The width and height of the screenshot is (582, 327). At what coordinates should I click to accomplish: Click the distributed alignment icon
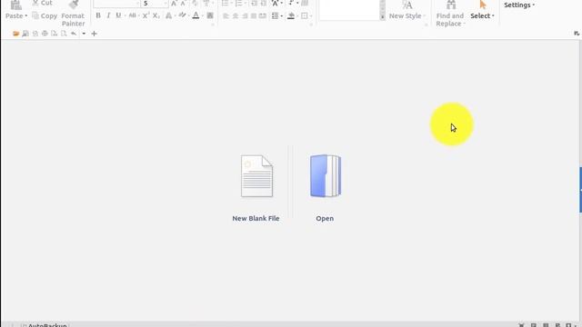click(263, 16)
